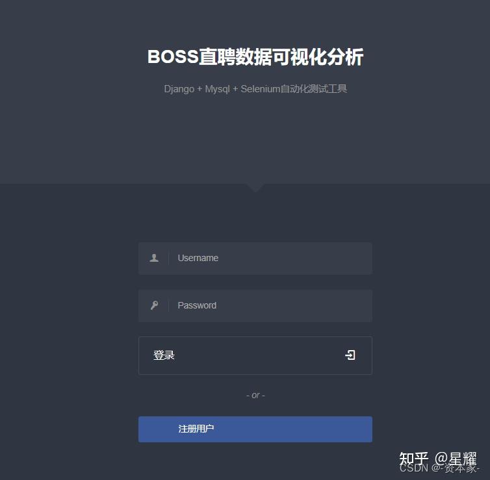This screenshot has width=490, height=480.
Task: Click the key icon beside Password
Action: [154, 305]
